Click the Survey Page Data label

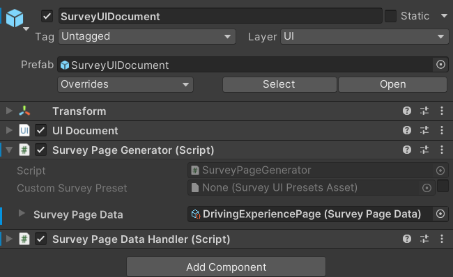(78, 214)
